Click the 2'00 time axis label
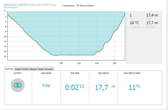This screenshot has height=110, width=168. tap(115, 63)
